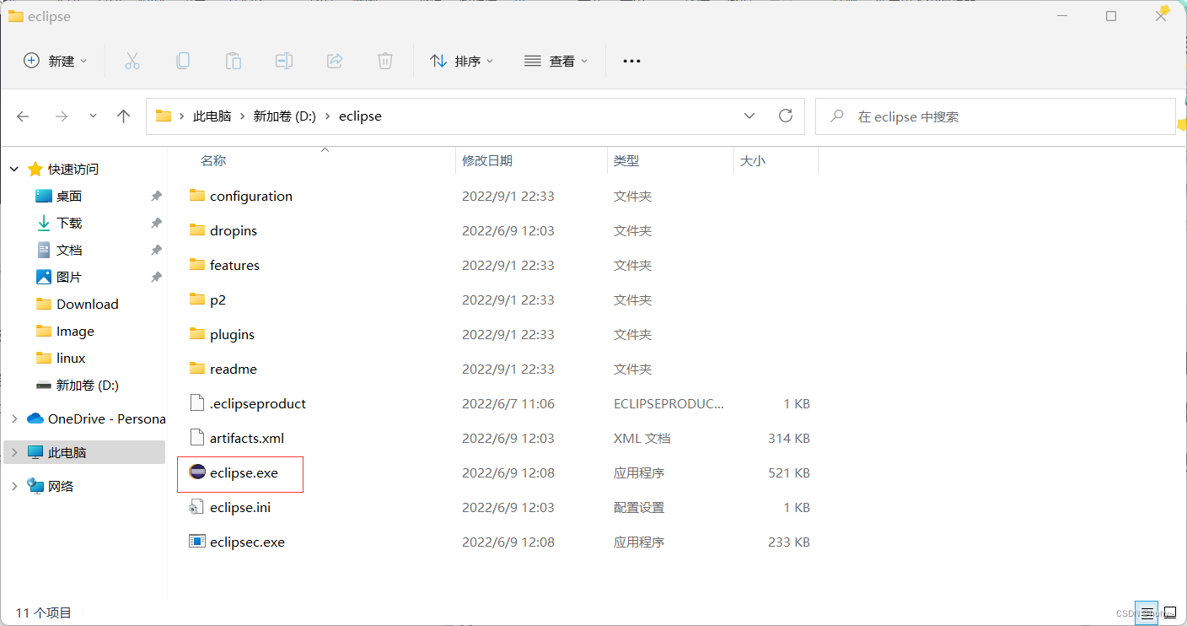Screen dimensions: 1187x626
Task: Click the 图片 pictures icon in sidebar
Action: click(x=44, y=277)
